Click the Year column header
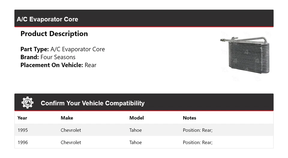288x158 pixels. pos(22,118)
